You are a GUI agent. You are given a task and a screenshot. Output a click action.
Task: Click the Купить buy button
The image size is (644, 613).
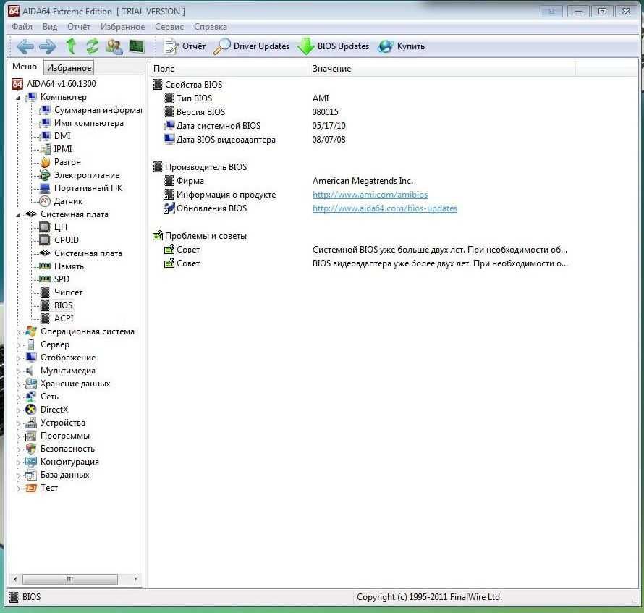pos(401,46)
